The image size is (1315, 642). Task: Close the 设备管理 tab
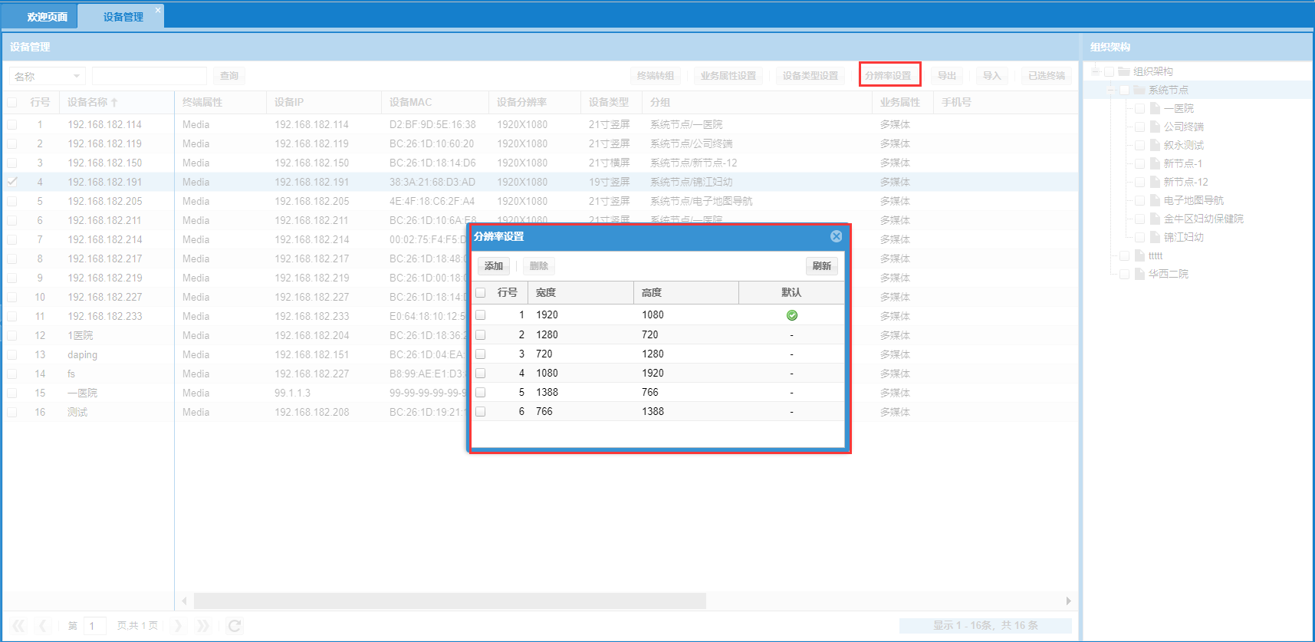point(158,10)
